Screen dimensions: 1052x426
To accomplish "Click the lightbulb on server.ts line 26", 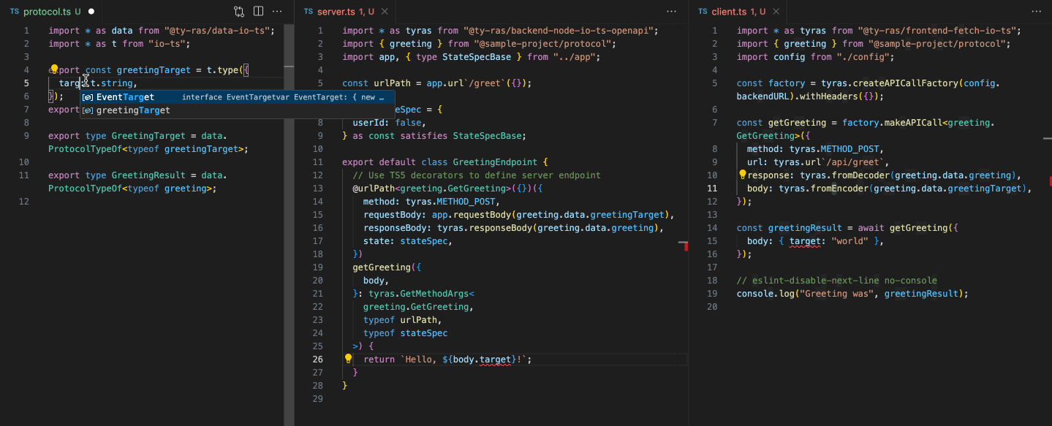I will (349, 359).
